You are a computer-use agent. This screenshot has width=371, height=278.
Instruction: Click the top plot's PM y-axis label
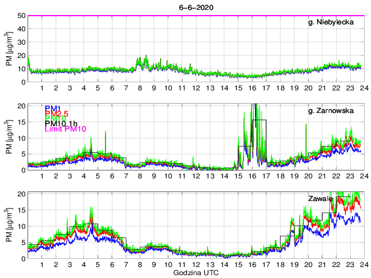(x=10, y=49)
